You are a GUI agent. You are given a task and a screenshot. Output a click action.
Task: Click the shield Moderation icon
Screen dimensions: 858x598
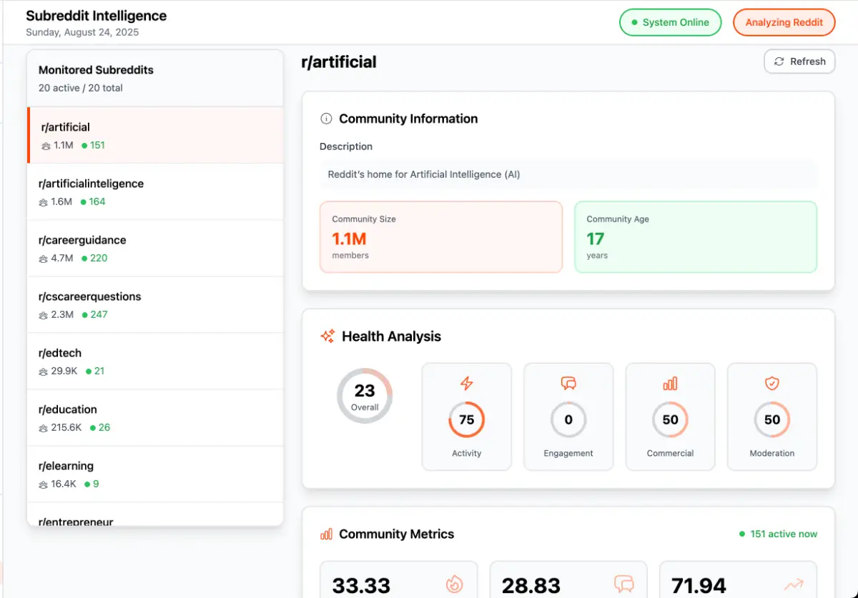point(772,384)
